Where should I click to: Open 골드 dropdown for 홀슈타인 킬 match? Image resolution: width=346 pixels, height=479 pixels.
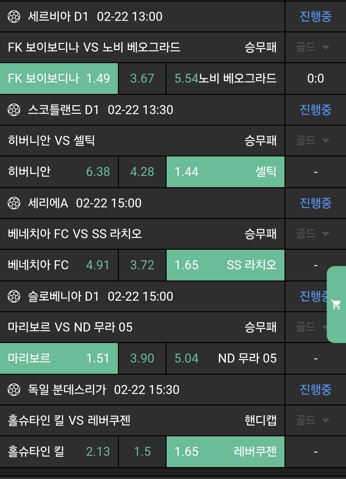(312, 420)
